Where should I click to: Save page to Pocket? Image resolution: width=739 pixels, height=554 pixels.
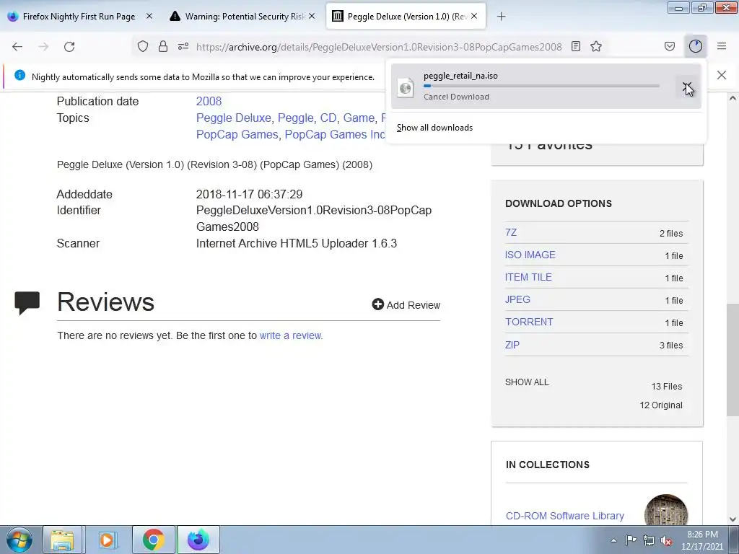pyautogui.click(x=670, y=46)
